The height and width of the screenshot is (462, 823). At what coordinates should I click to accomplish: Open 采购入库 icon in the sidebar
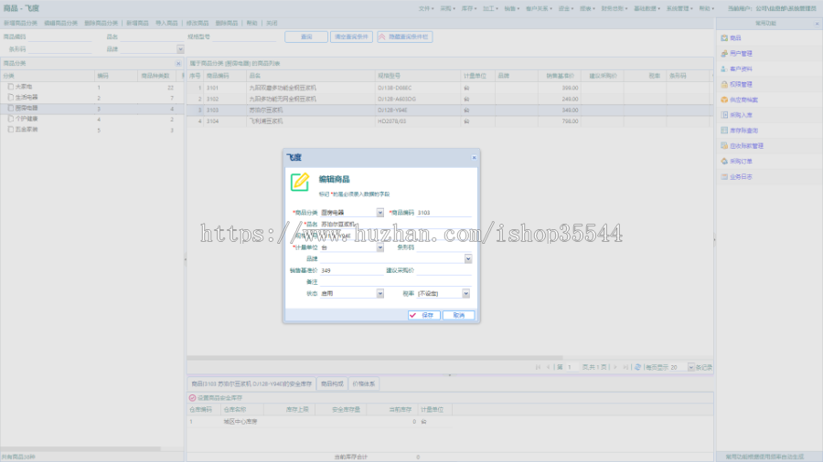pos(724,115)
